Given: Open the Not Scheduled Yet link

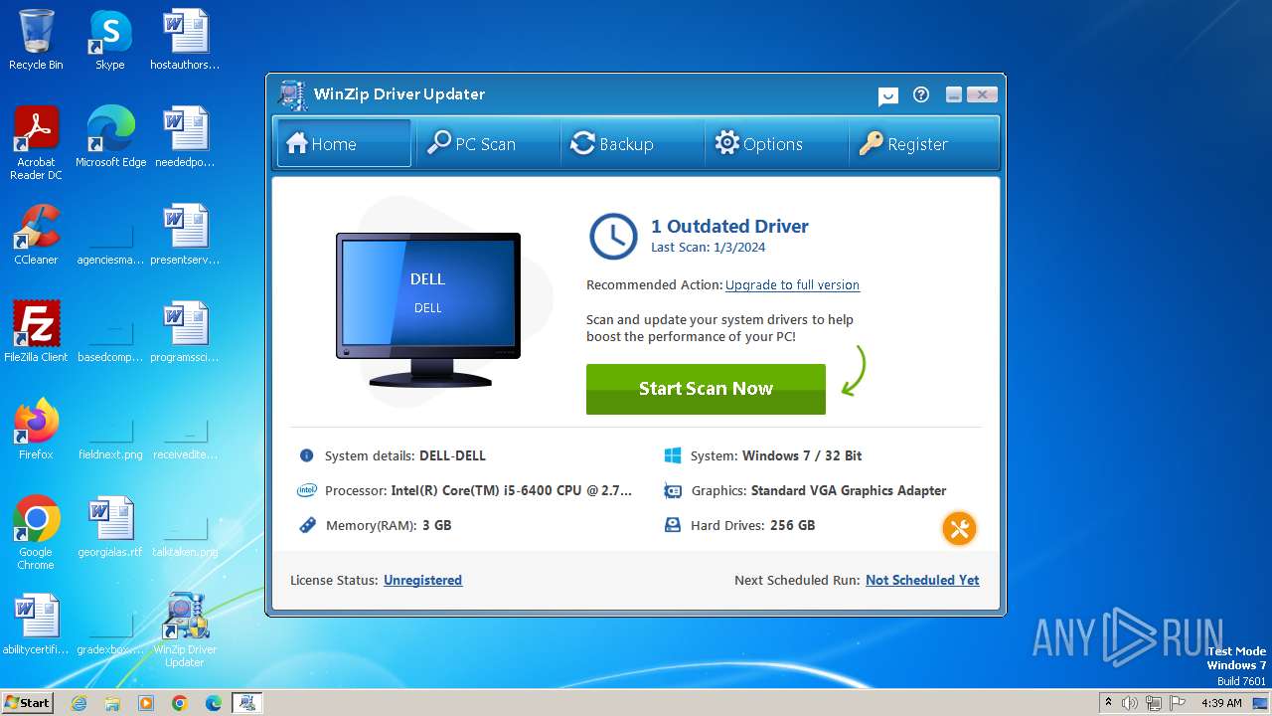Looking at the screenshot, I should click(x=922, y=580).
